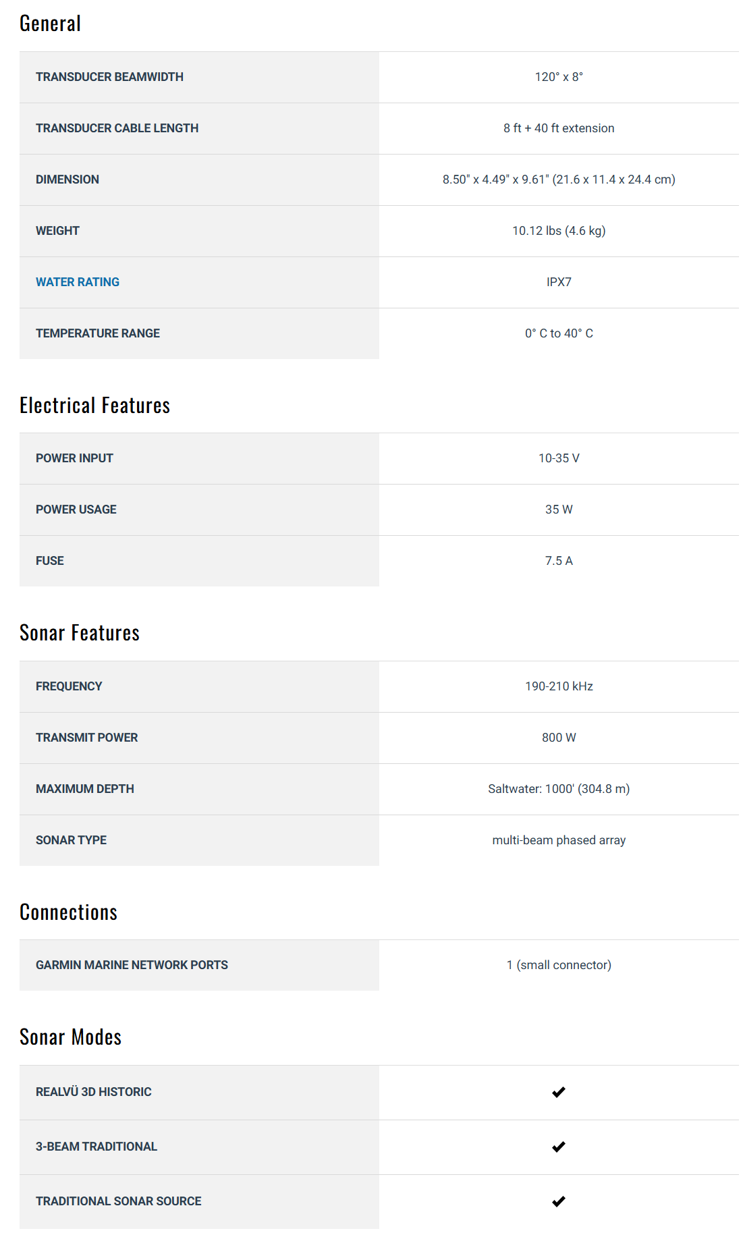Click the Connections section heading
The image size is (741, 1235).
pyautogui.click(x=68, y=912)
